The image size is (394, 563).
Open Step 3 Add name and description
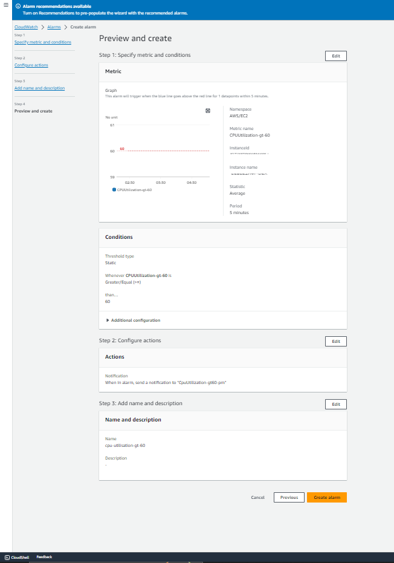tap(39, 88)
